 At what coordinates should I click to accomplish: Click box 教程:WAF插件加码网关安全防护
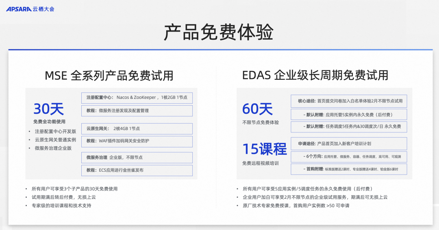137,141
